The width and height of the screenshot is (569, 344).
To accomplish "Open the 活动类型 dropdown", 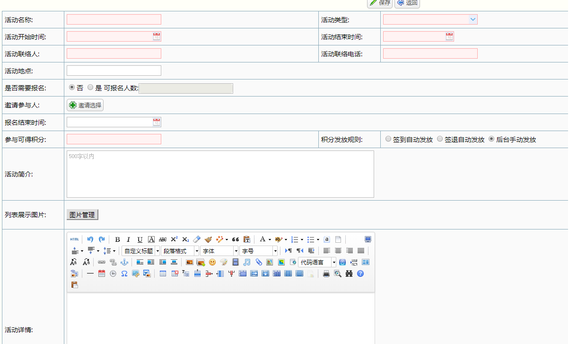I will point(473,19).
